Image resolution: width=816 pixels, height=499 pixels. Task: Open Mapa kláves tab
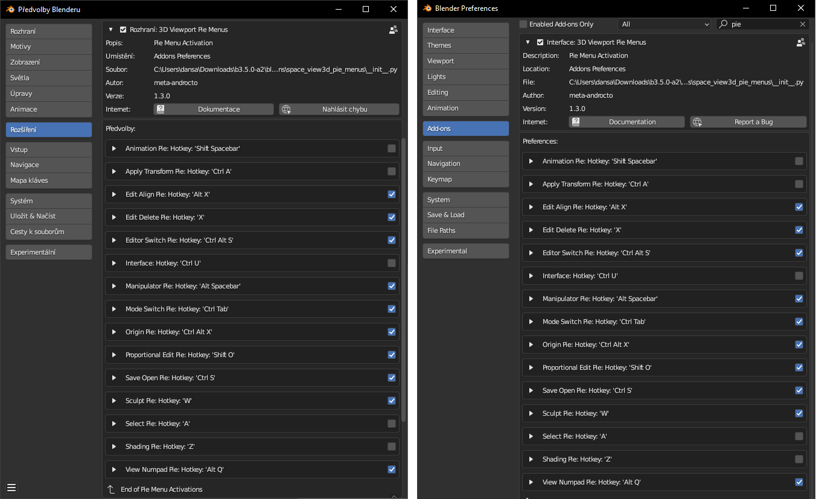pos(49,180)
